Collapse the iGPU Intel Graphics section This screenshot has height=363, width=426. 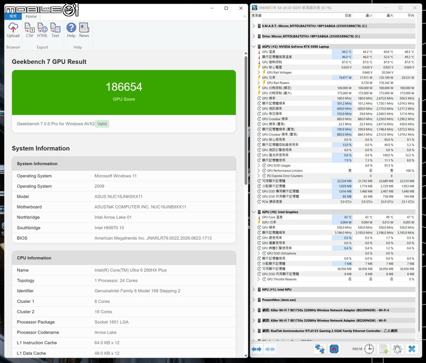tap(254, 212)
